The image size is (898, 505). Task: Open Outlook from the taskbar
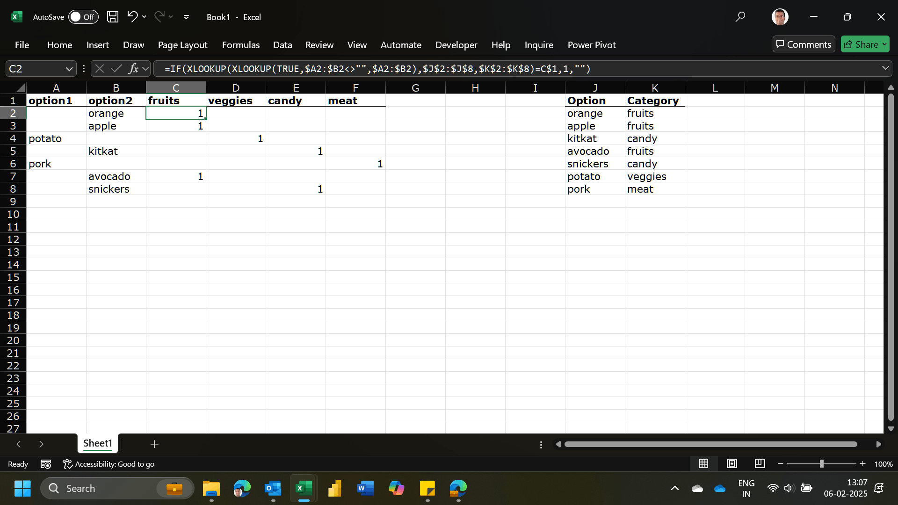(x=273, y=489)
